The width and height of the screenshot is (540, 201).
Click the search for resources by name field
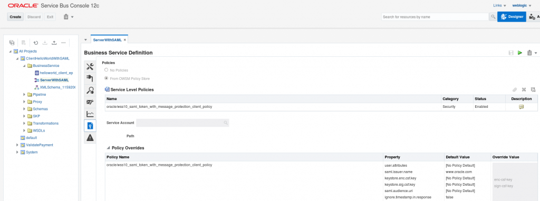point(435,17)
